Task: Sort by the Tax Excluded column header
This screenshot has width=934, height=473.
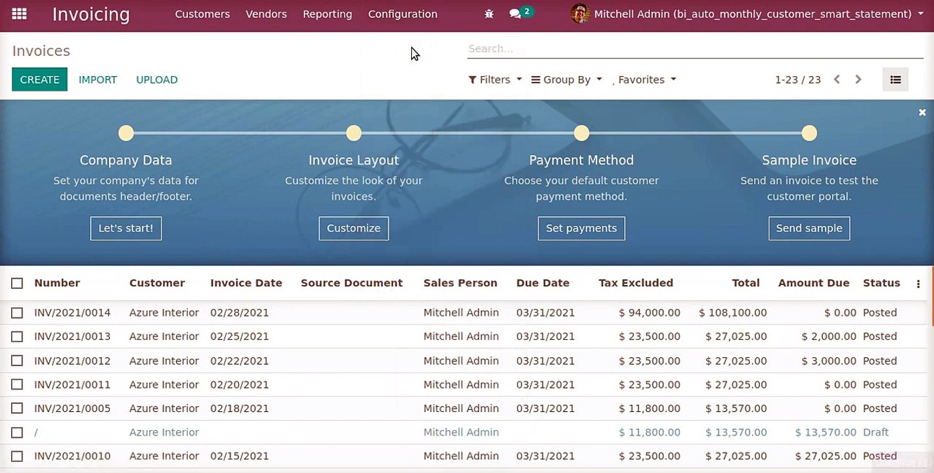Action: [x=636, y=283]
